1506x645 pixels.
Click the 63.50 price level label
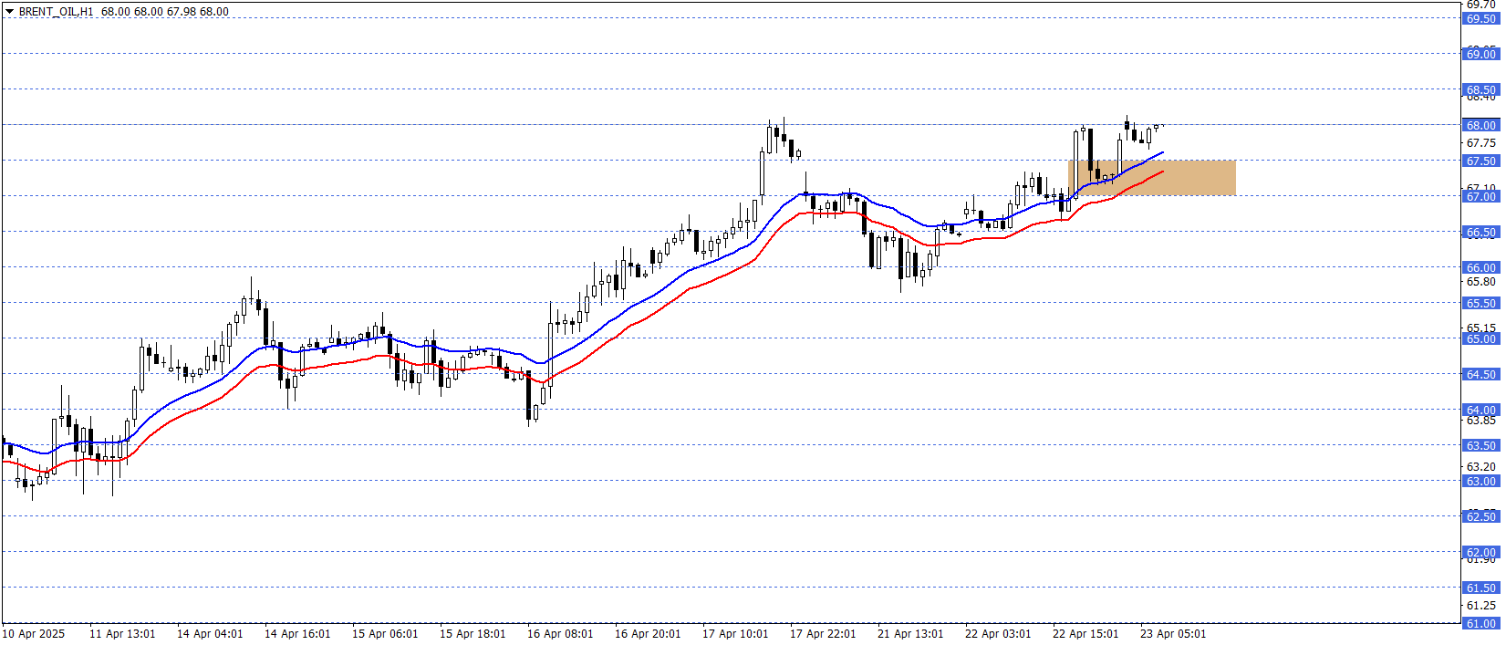tap(1481, 445)
